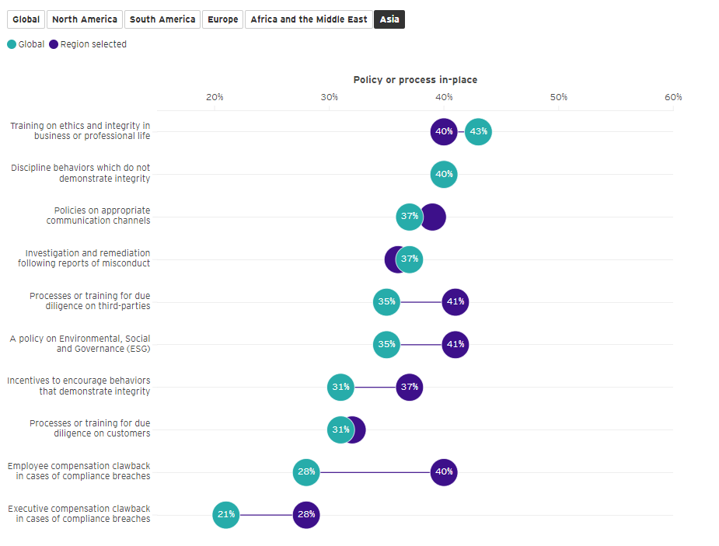Click 21% Global executive clawback data point
The width and height of the screenshot is (719, 546).
(226, 514)
